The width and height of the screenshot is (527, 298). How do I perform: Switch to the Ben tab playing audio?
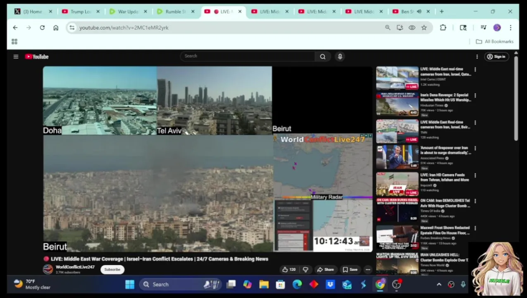tap(407, 12)
